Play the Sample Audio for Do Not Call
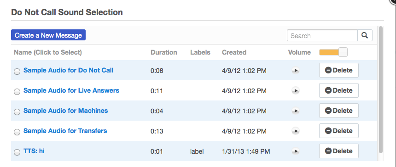The image size is (396, 167). click(x=296, y=70)
